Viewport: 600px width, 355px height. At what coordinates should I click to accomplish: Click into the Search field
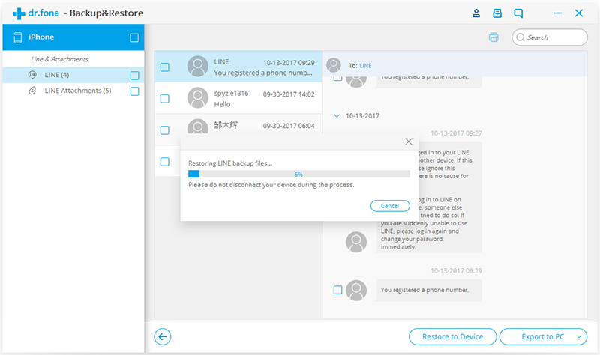pyautogui.click(x=550, y=37)
